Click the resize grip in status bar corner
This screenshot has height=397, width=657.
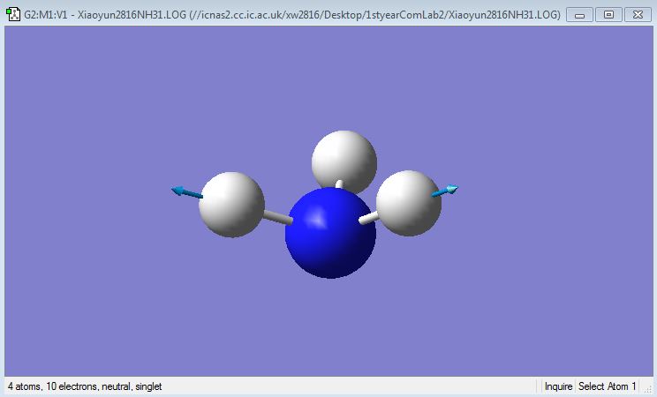pos(648,389)
